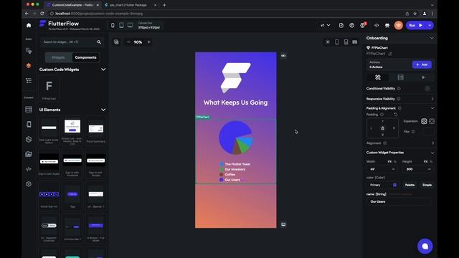Open the hexagon API icon in sidebar
The width and height of the screenshot is (459, 258).
[x=29, y=139]
